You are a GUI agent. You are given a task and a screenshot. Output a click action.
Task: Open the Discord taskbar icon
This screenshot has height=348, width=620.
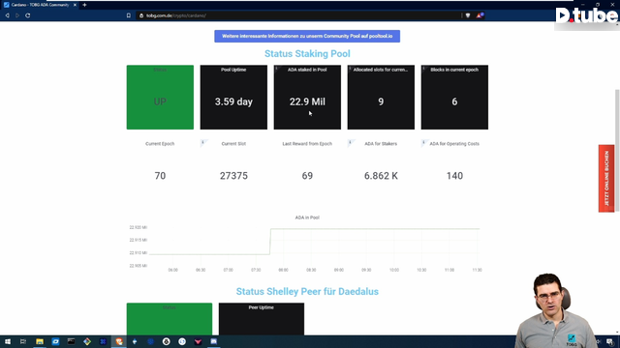[x=213, y=341]
